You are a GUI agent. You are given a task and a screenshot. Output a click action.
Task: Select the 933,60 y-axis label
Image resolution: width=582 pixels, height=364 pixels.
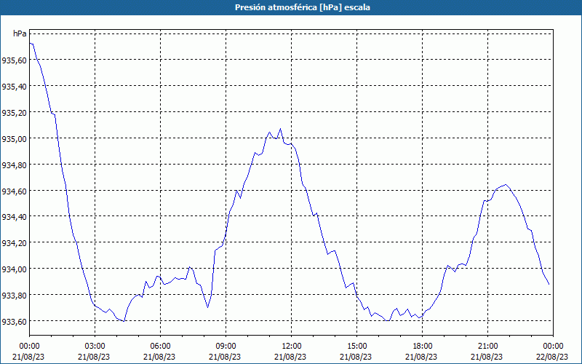14,321
